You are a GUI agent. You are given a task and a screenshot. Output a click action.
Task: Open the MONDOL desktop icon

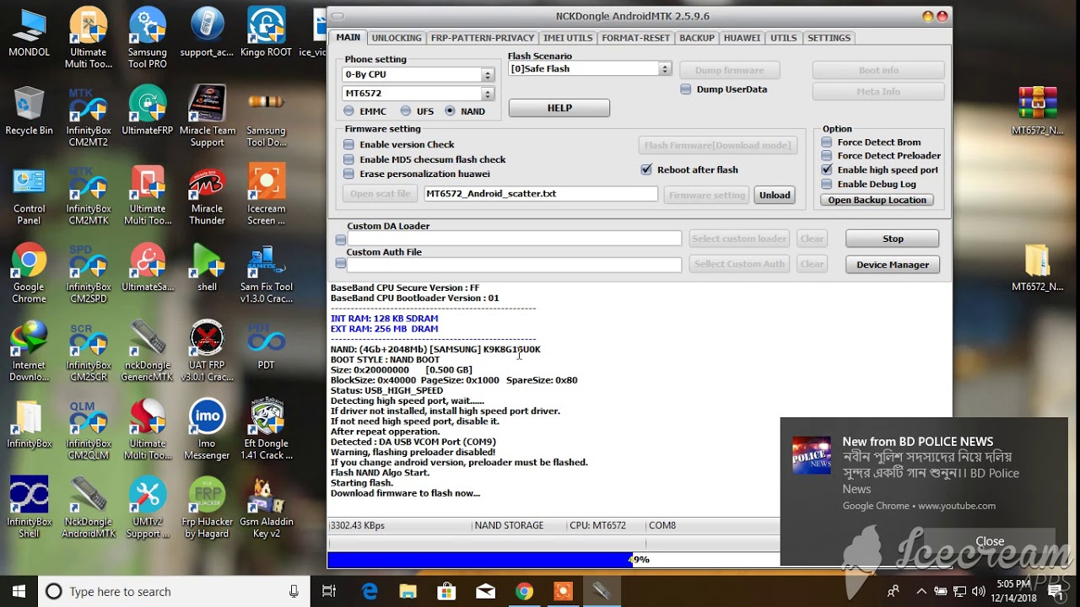(30, 34)
